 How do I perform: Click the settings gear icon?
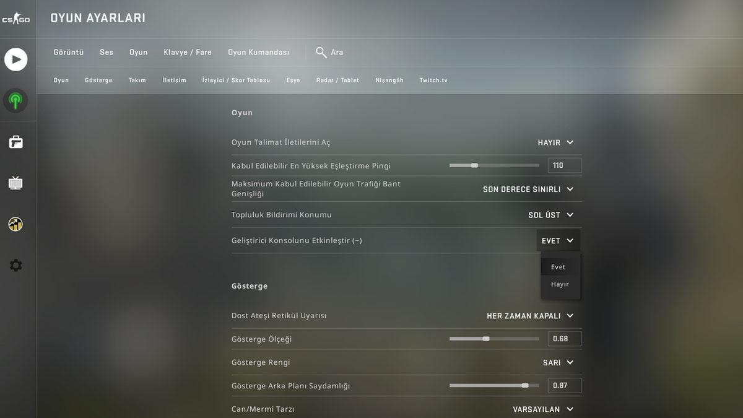click(15, 264)
